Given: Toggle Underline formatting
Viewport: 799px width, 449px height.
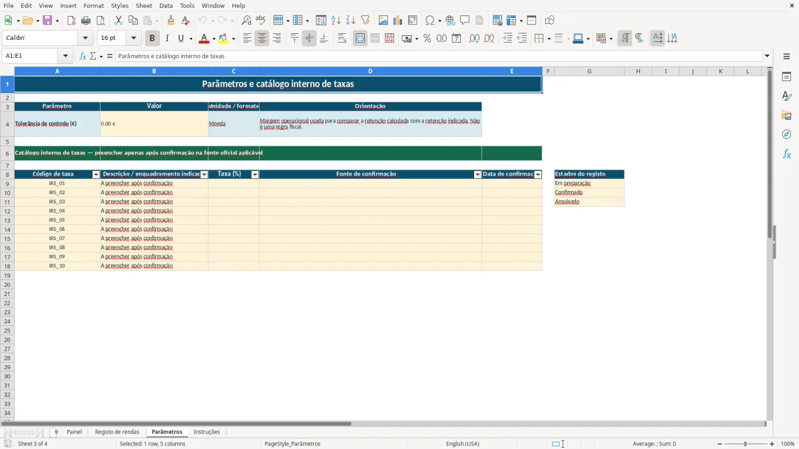Looking at the screenshot, I should [180, 39].
